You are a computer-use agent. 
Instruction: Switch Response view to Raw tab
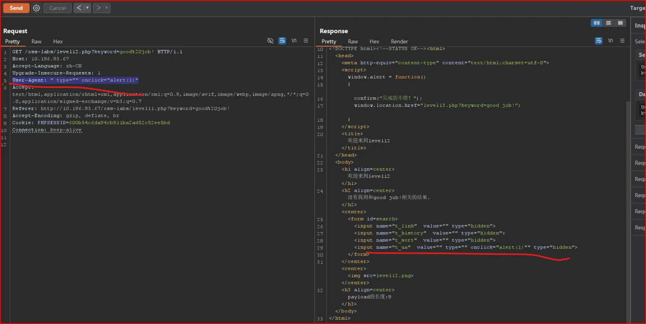pyautogui.click(x=353, y=42)
